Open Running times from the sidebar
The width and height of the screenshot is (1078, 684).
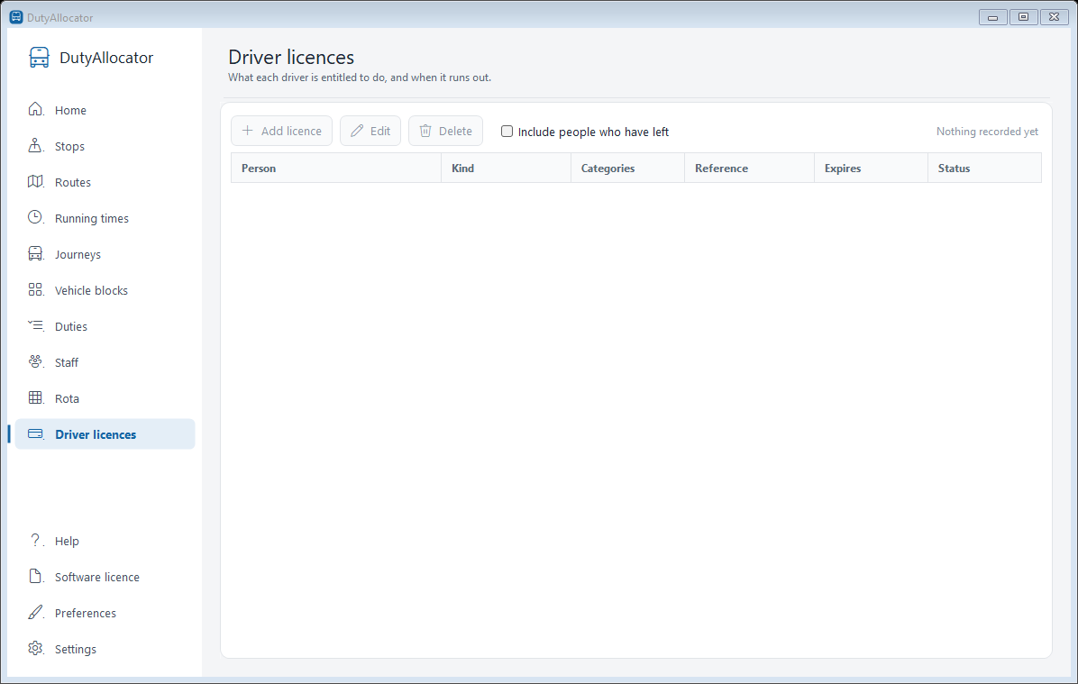click(91, 219)
